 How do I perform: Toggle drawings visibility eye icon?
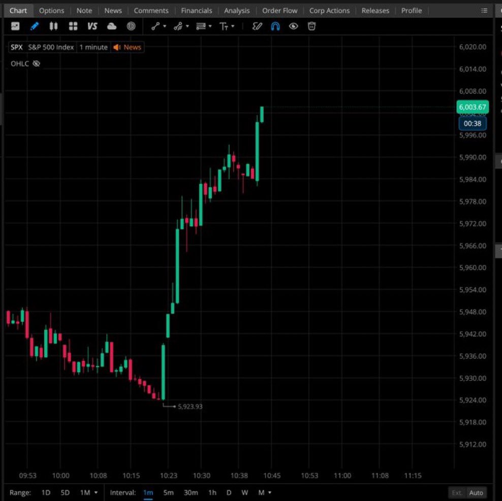(293, 26)
